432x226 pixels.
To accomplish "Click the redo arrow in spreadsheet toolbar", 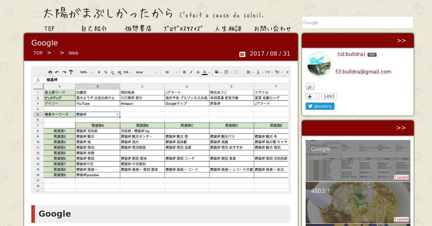I will coord(64,72).
